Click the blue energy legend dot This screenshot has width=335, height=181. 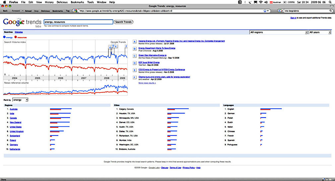point(4,37)
